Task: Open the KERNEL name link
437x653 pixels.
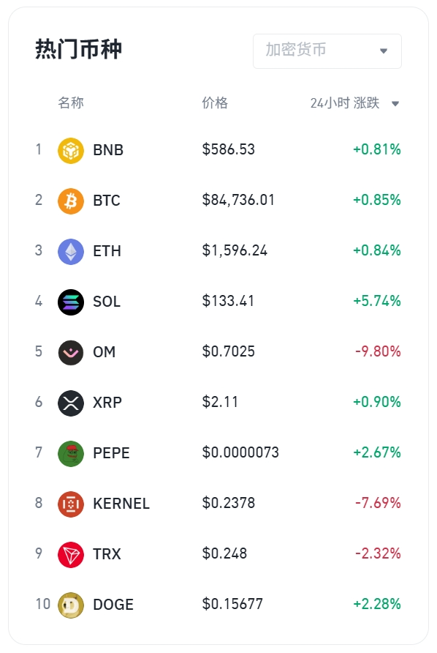Action: tap(121, 504)
